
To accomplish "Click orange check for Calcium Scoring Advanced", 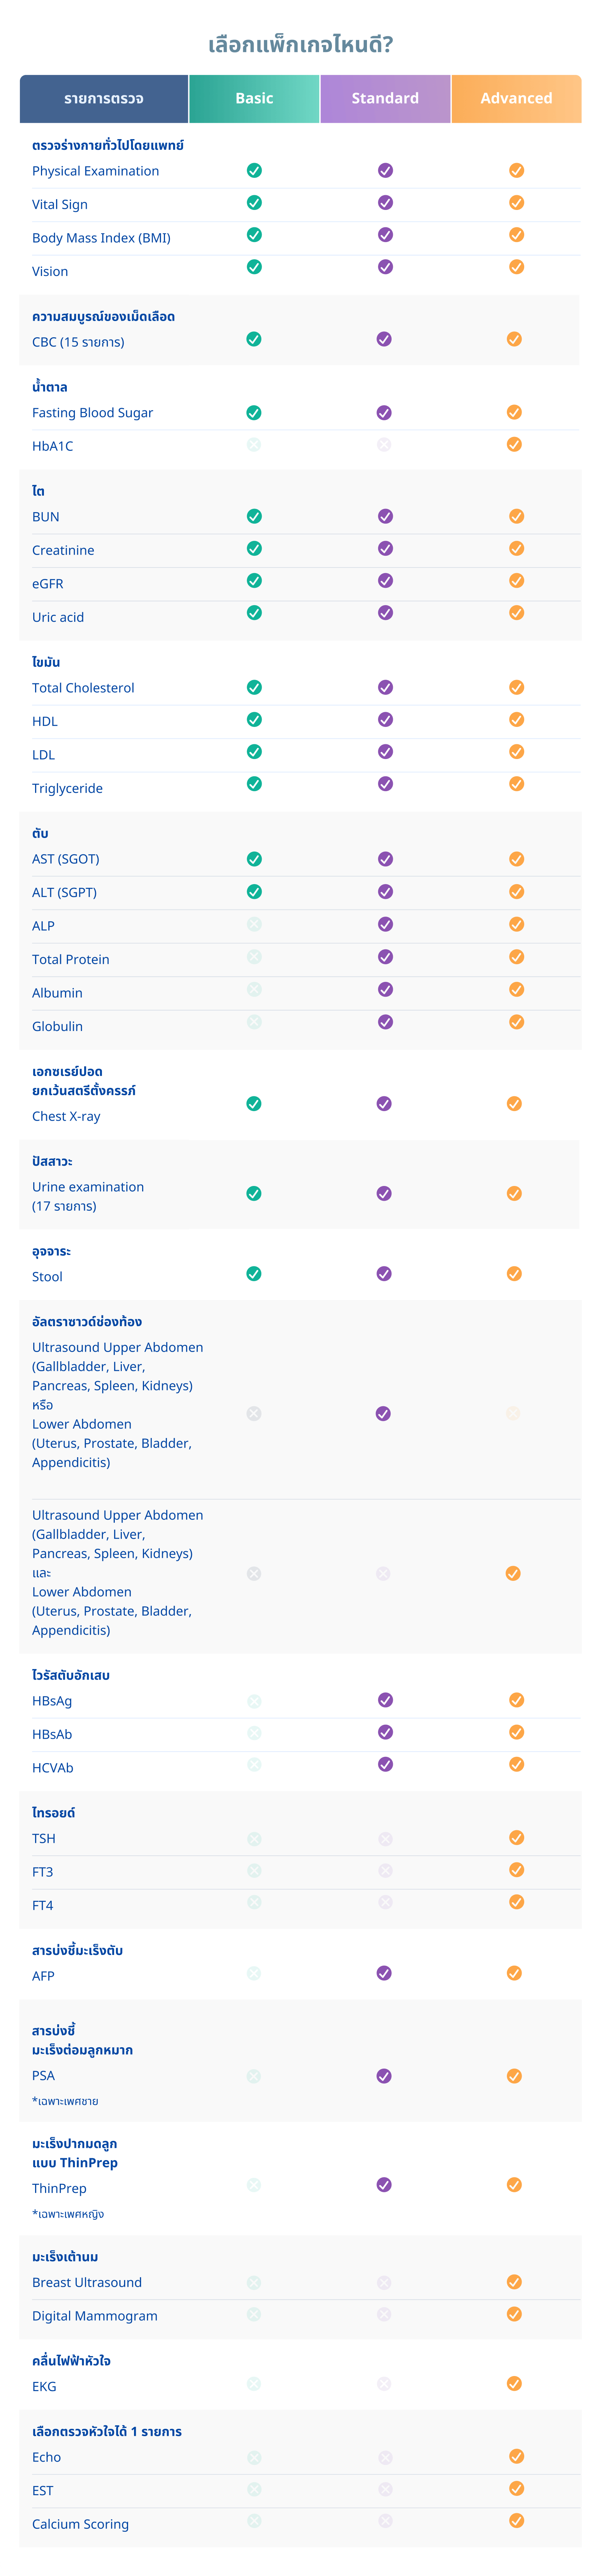I will (x=516, y=2520).
